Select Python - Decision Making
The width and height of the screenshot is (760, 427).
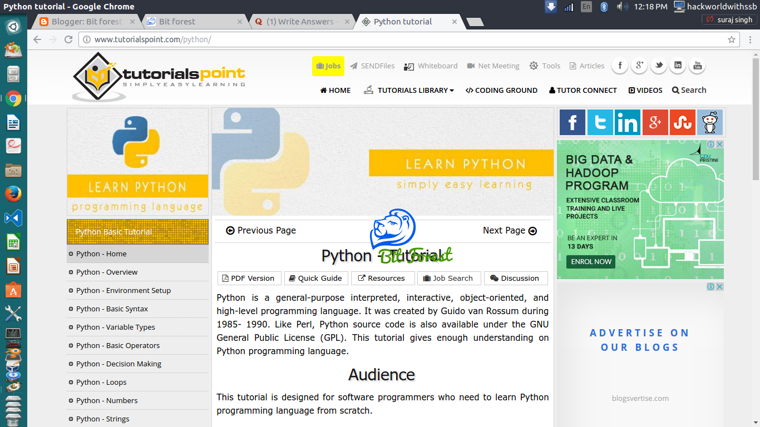pos(137,364)
